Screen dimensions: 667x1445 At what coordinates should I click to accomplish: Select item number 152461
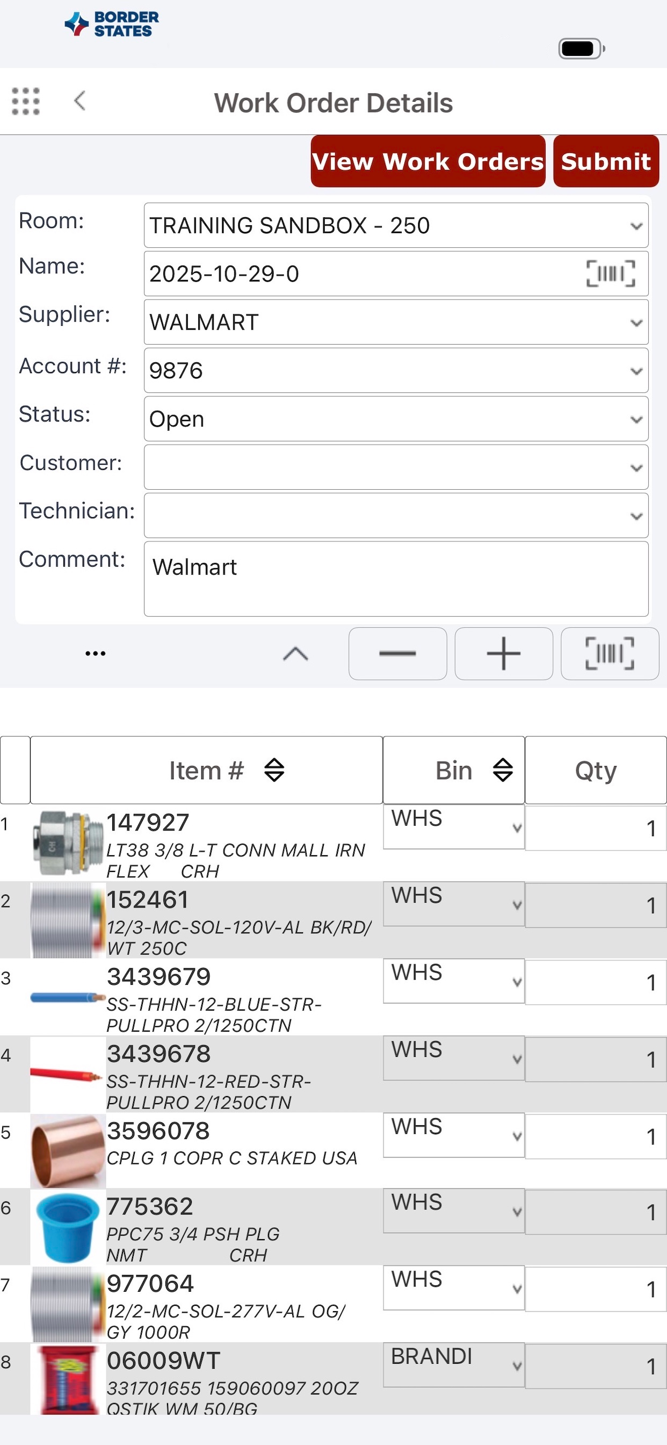tap(148, 899)
